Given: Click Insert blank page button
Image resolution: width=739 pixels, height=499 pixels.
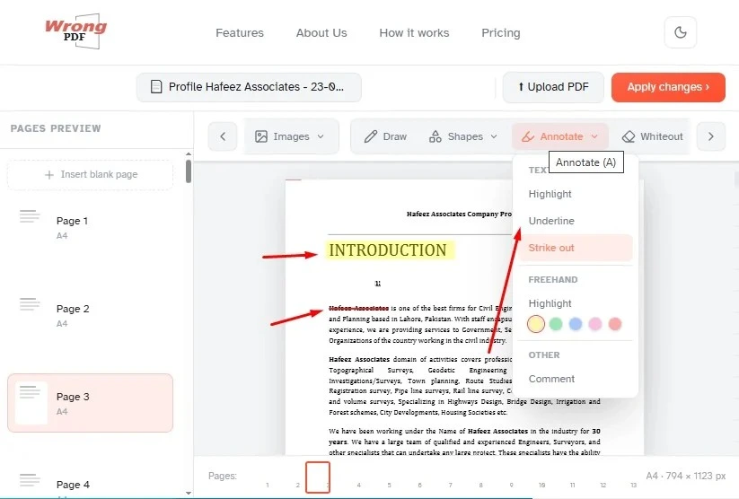Looking at the screenshot, I should pos(91,175).
